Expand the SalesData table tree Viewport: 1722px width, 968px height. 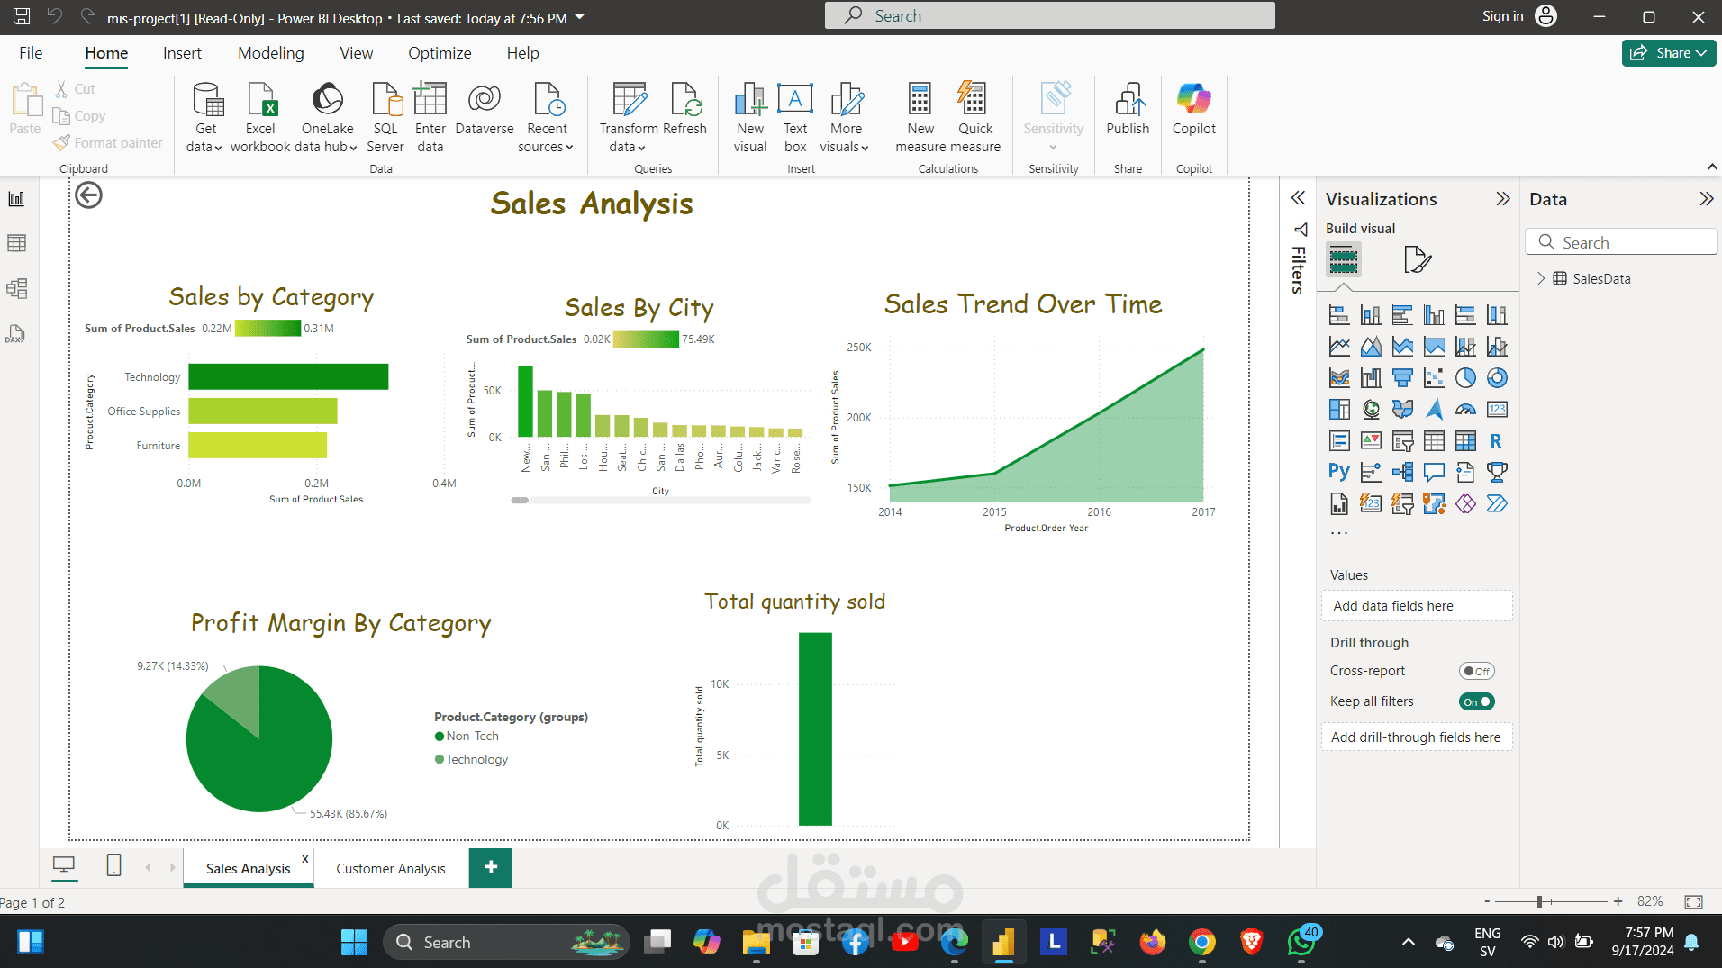coord(1541,279)
